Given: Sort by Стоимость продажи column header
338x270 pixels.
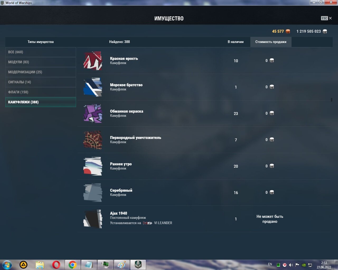Looking at the screenshot, I should pos(271,42).
